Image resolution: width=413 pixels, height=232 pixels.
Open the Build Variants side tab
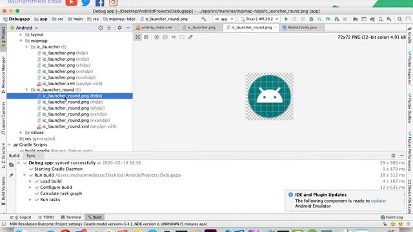[3, 191]
